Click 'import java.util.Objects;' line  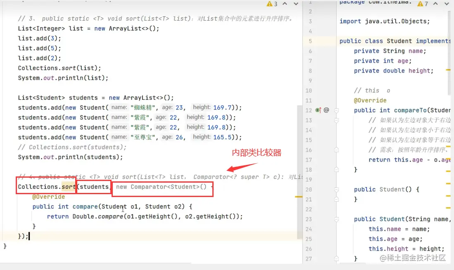pos(385,21)
